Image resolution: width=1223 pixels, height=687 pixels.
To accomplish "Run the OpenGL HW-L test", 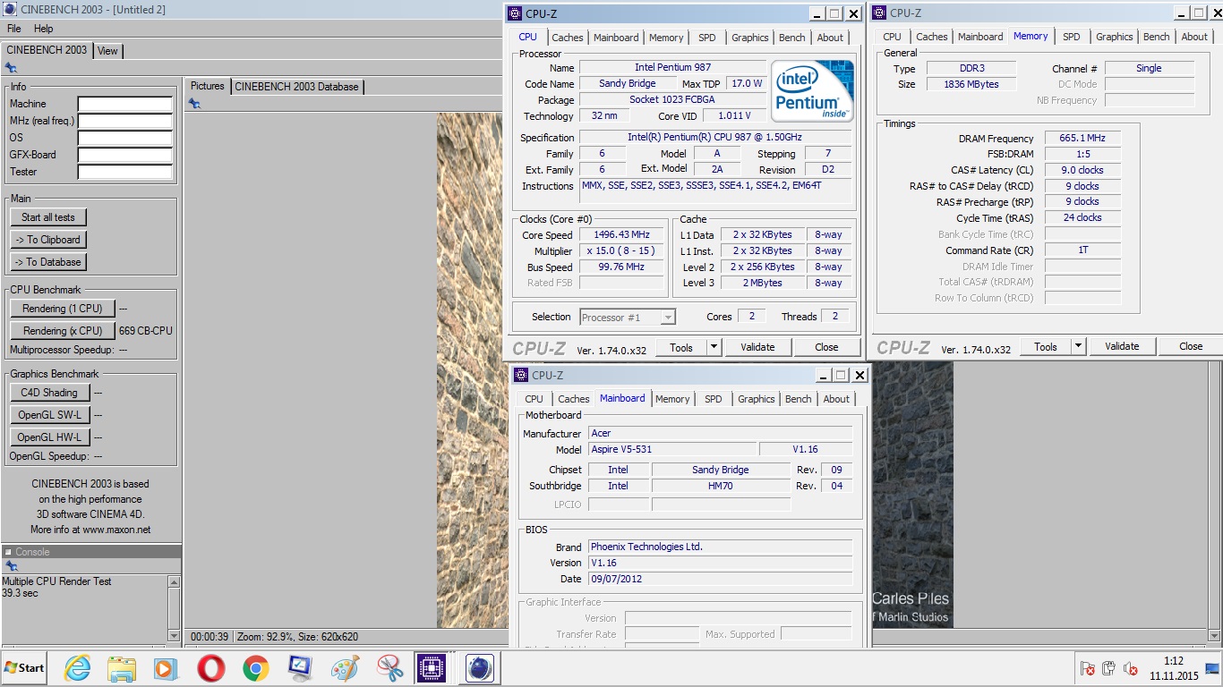I will (49, 437).
